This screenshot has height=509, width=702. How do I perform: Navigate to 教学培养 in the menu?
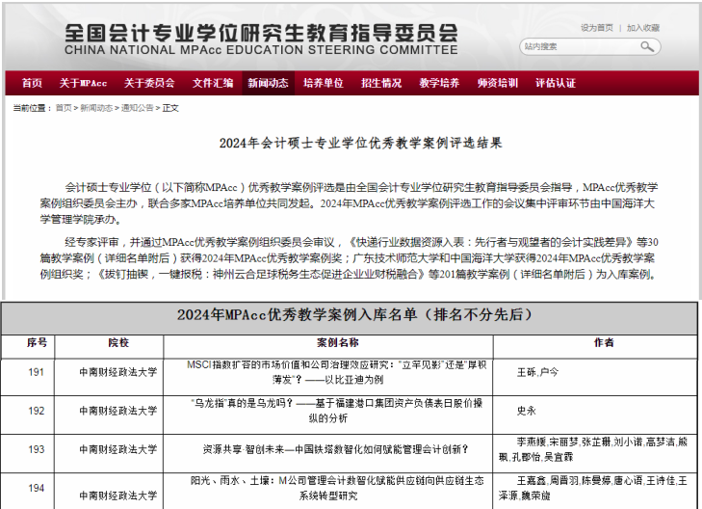pos(439,83)
